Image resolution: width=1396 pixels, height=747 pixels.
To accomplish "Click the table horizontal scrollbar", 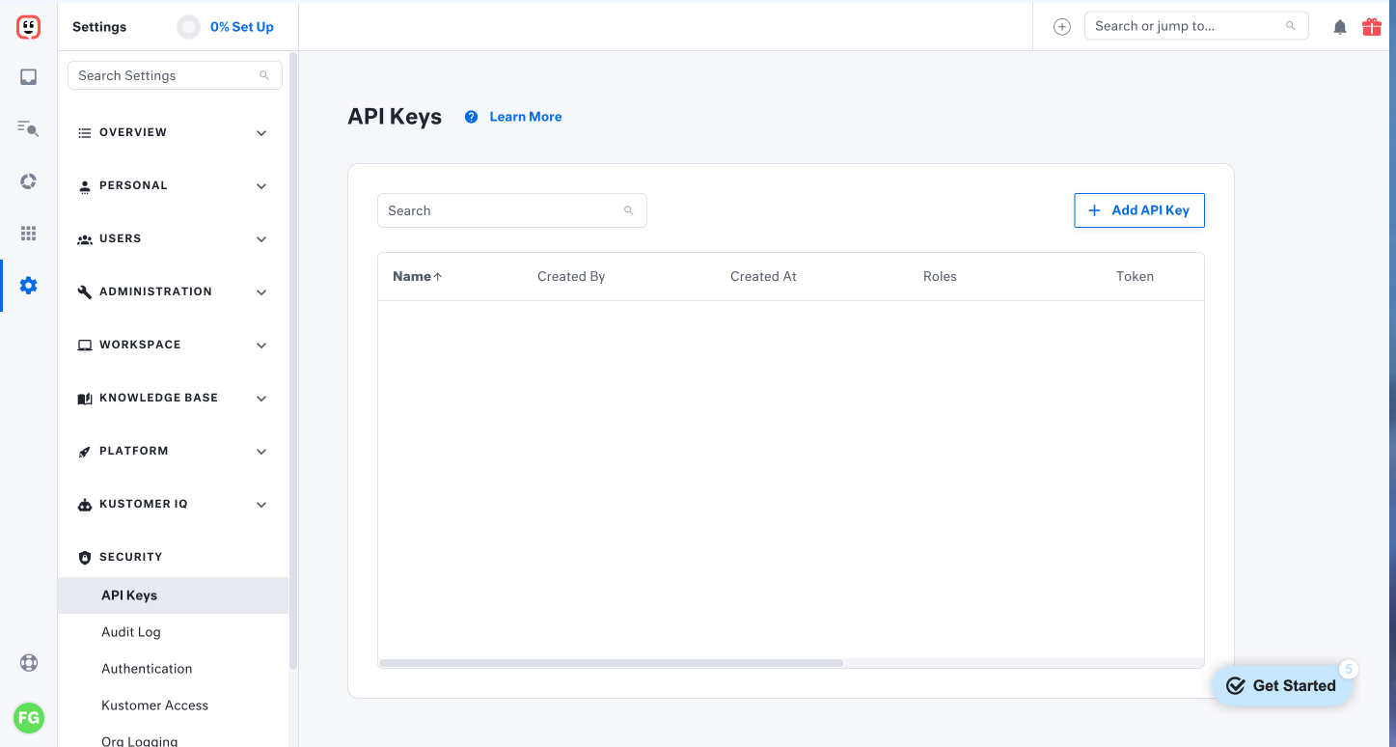I will click(612, 663).
